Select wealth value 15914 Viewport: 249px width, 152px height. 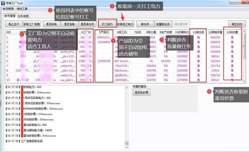tap(215, 71)
